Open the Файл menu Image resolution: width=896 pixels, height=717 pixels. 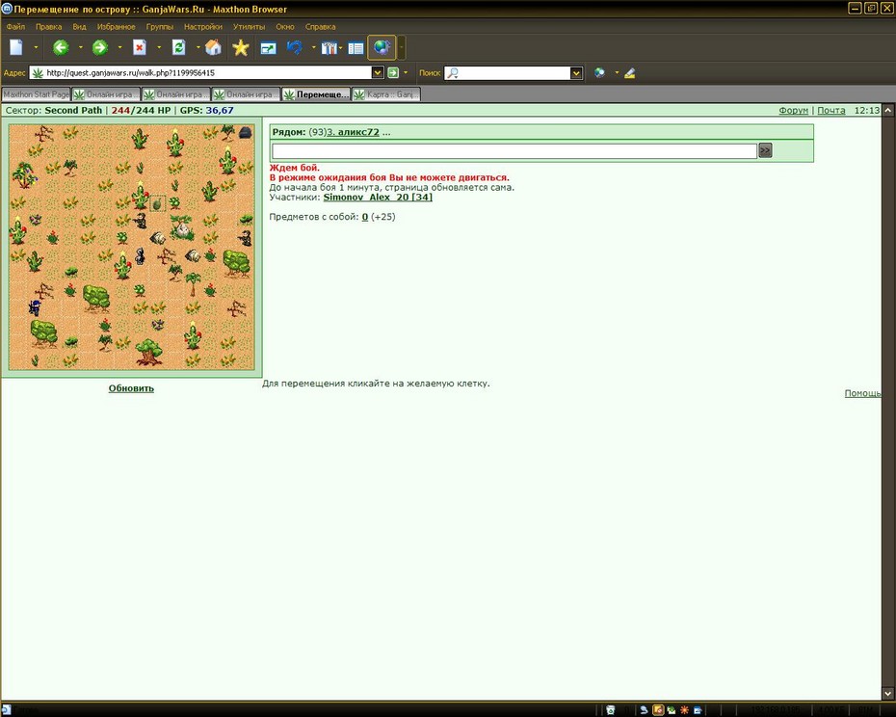[x=15, y=26]
